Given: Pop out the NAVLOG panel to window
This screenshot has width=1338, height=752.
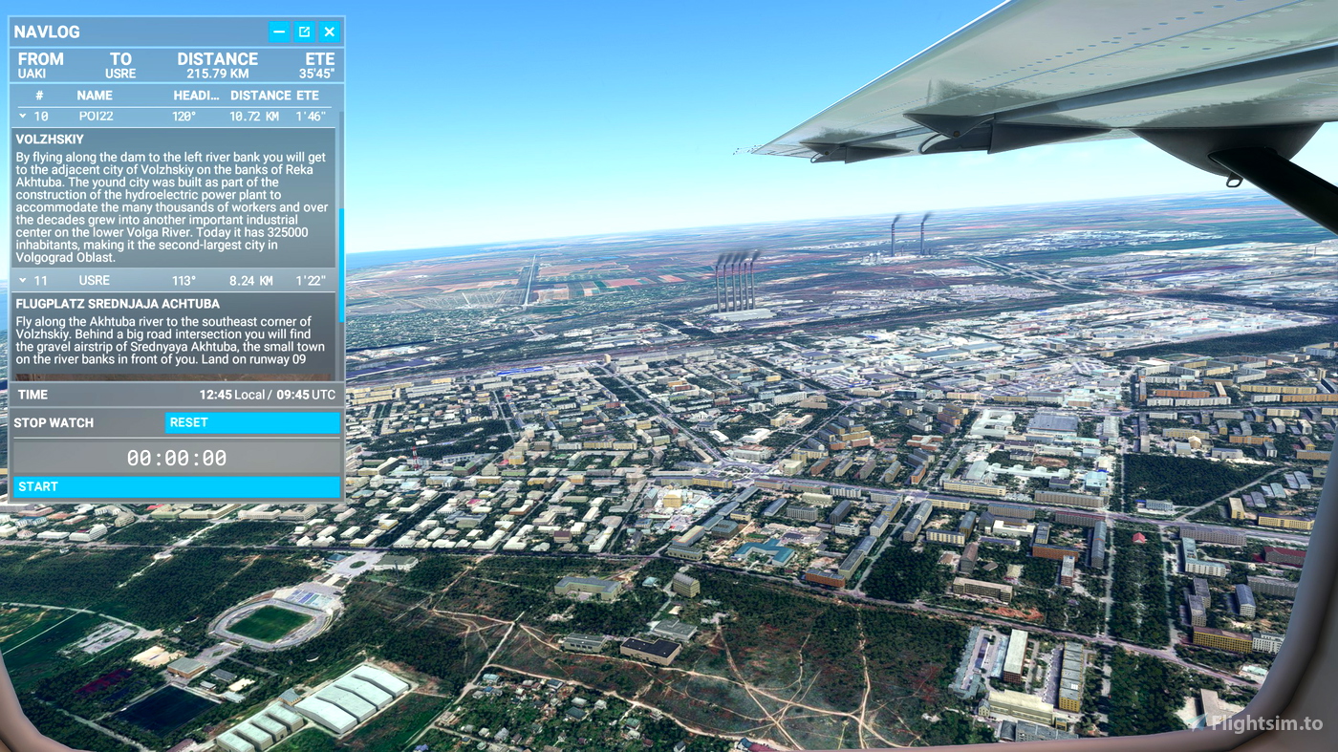Looking at the screenshot, I should [304, 32].
